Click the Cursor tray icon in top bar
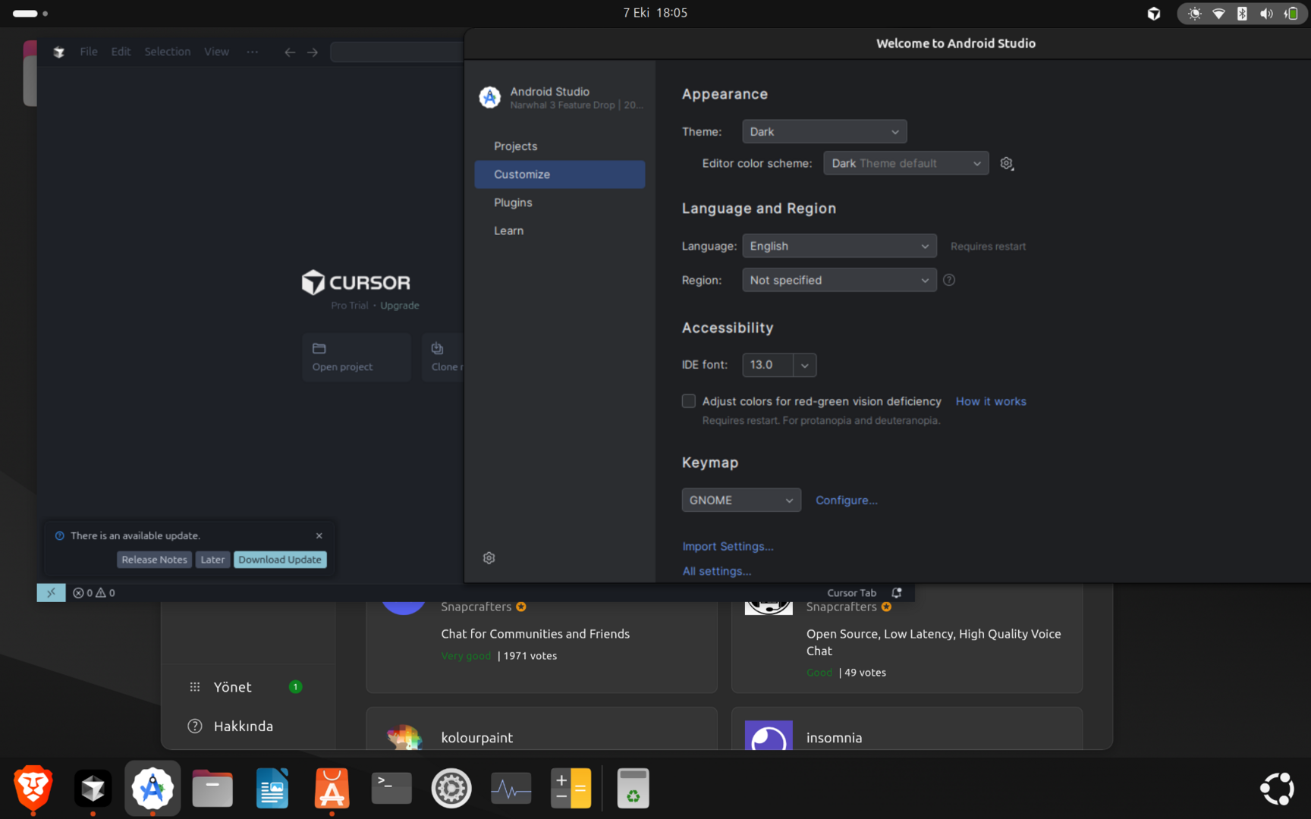1311x819 pixels. coord(1154,13)
